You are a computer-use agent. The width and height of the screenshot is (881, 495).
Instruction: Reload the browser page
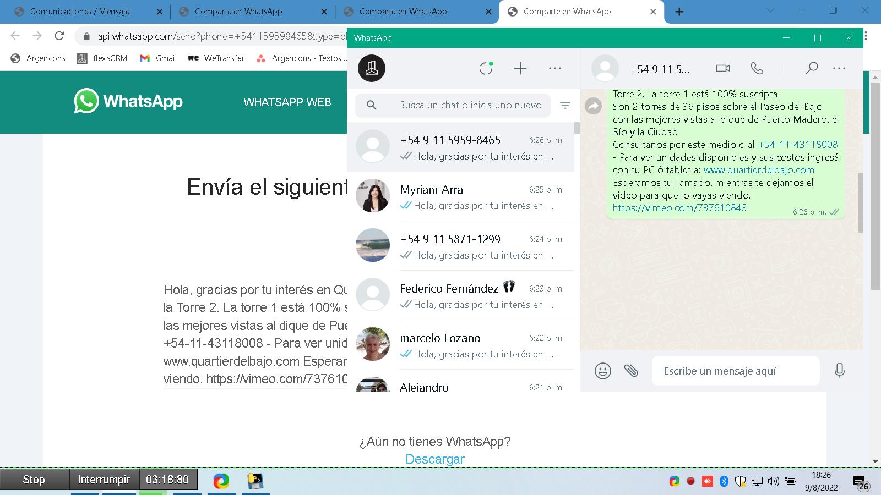(59, 36)
